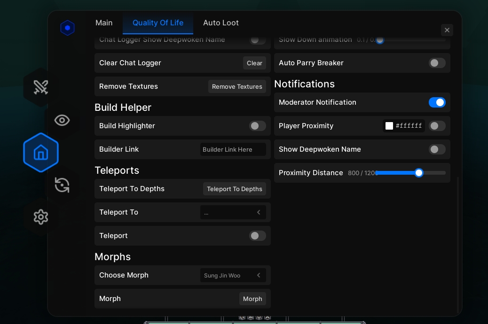Select the crossed swords combat icon
This screenshot has height=324, width=488.
pos(40,87)
